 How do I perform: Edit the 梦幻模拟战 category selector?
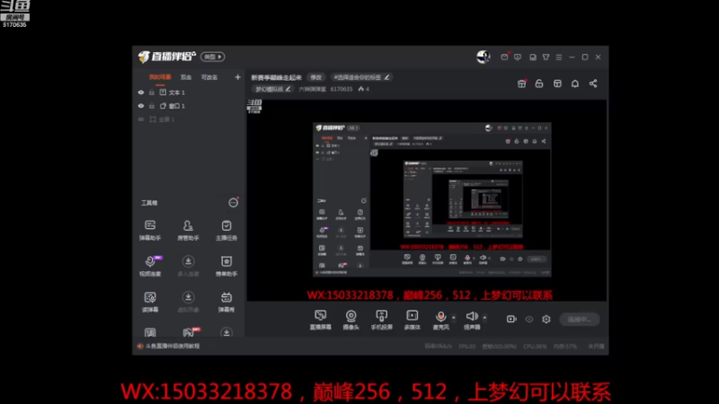pos(273,89)
